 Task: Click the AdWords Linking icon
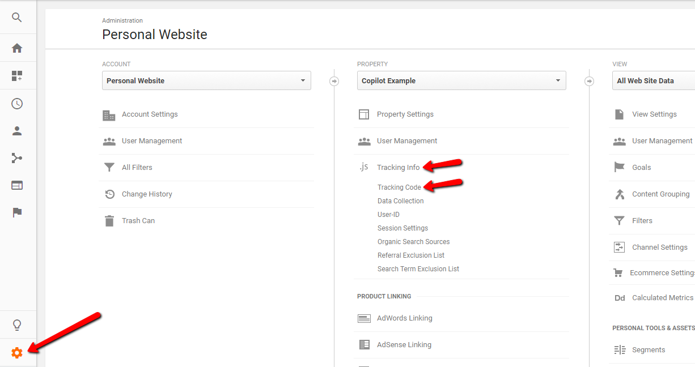coord(364,318)
